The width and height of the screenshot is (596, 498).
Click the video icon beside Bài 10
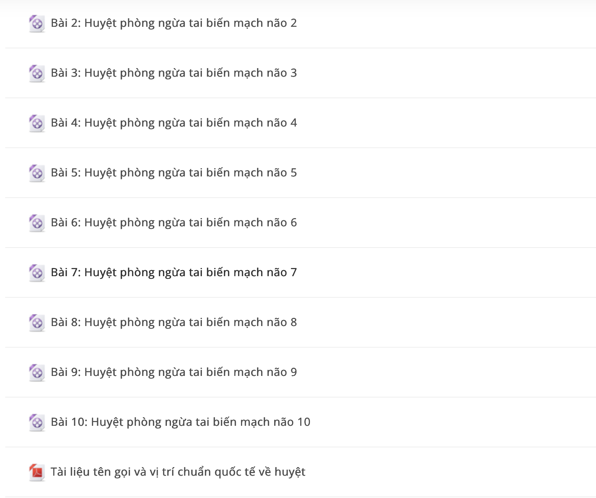(37, 423)
